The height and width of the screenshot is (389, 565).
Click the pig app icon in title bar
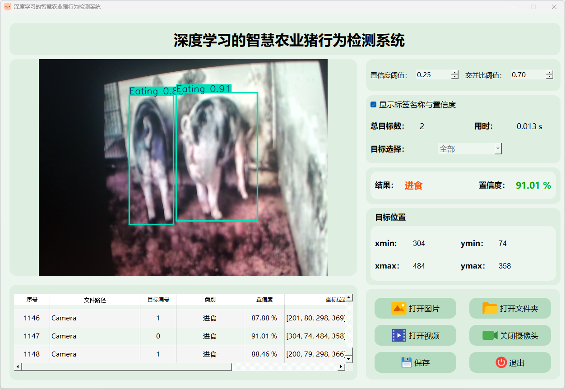[x=7, y=7]
